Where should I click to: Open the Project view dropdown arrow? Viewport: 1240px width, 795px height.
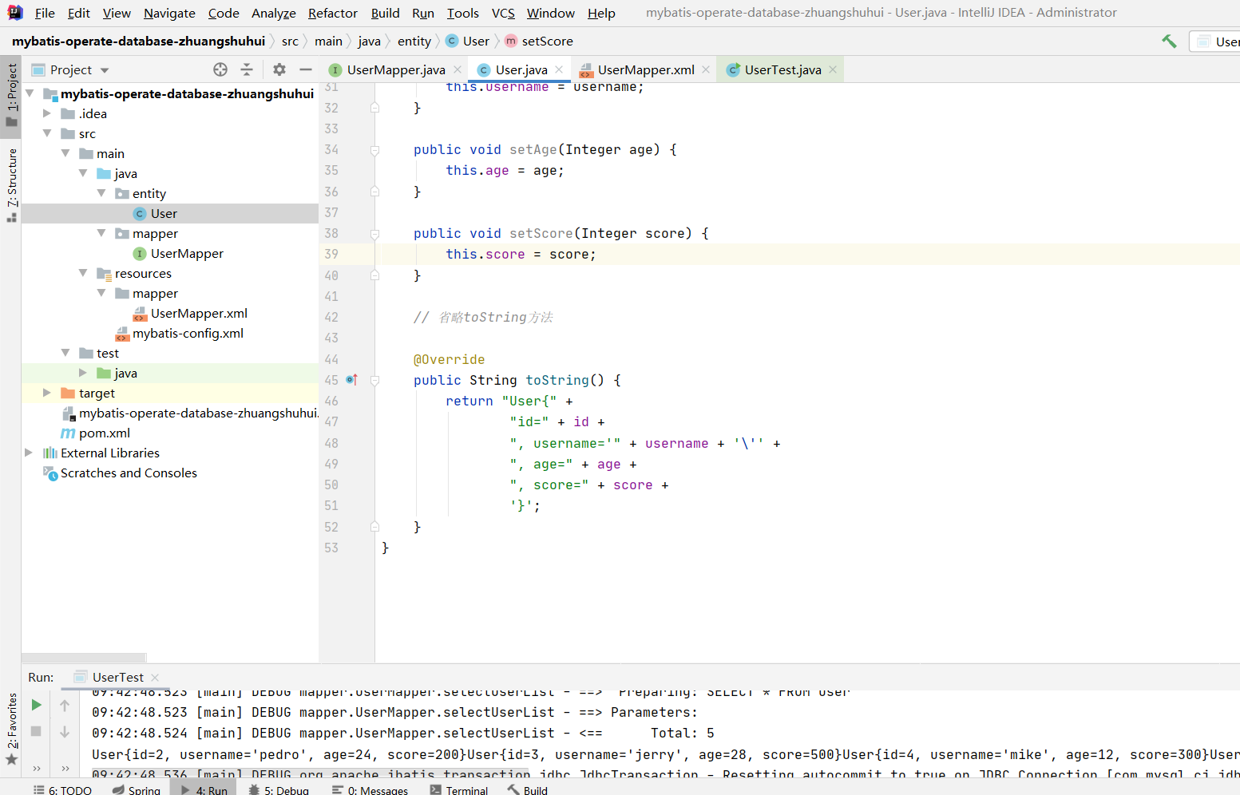tap(105, 70)
